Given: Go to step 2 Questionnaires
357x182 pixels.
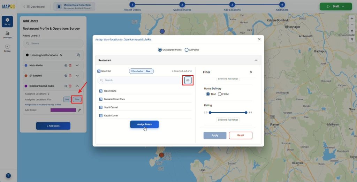Looking at the screenshot, I should tap(182, 5).
